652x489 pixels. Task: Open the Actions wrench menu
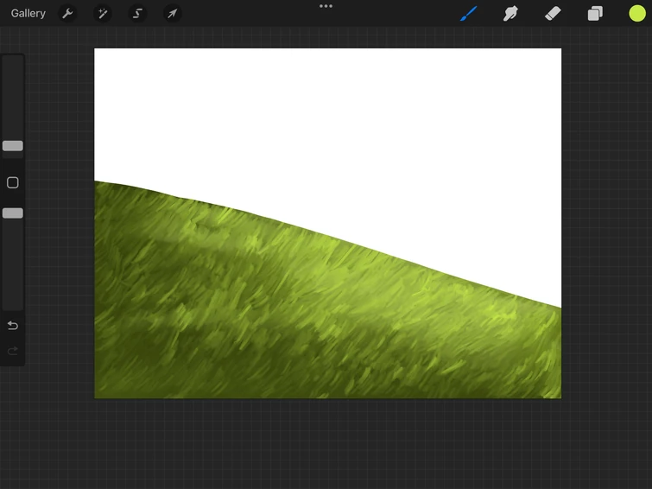pos(67,14)
